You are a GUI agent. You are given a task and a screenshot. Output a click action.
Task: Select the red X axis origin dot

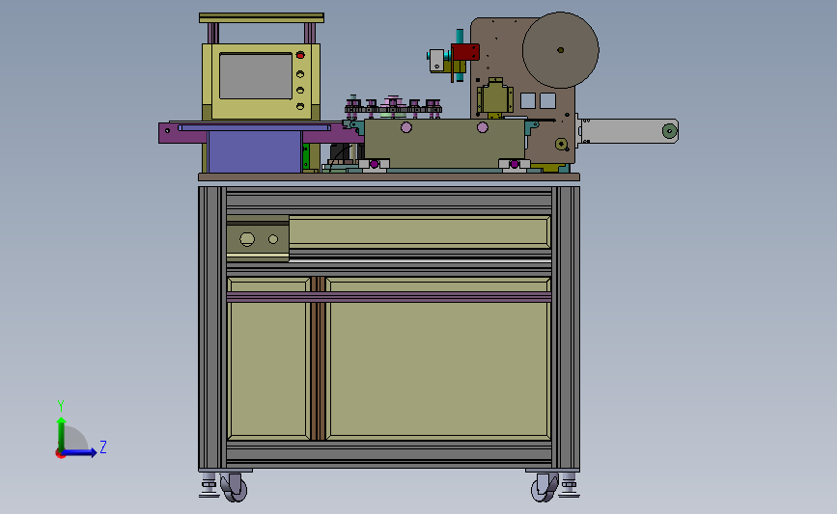point(60,454)
